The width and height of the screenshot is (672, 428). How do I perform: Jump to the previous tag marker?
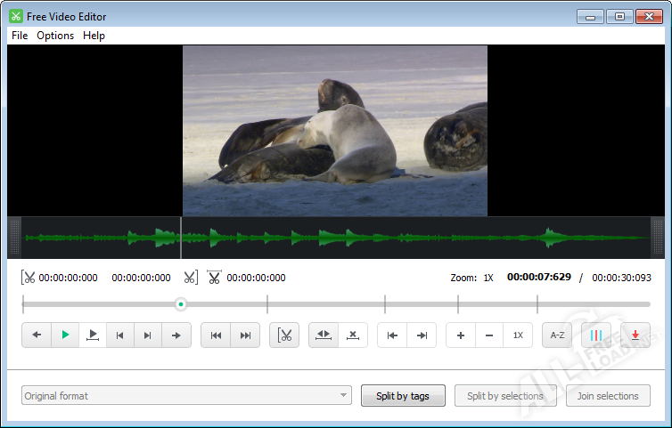tap(392, 335)
